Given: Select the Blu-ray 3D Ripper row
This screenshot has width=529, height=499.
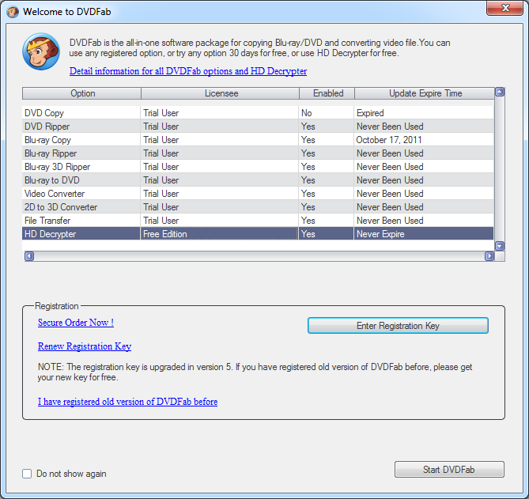Looking at the screenshot, I should 258,167.
